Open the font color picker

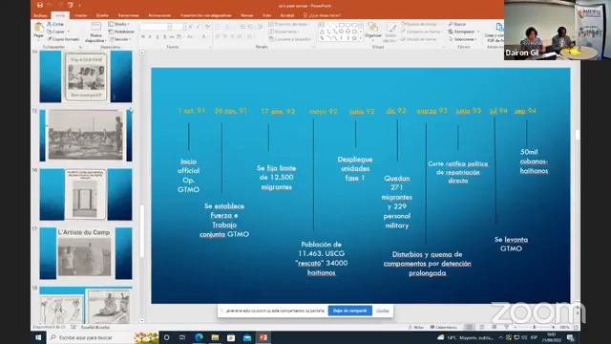pos(203,36)
